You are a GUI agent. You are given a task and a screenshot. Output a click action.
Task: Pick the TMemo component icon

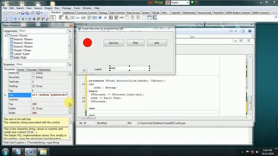click(x=89, y=18)
